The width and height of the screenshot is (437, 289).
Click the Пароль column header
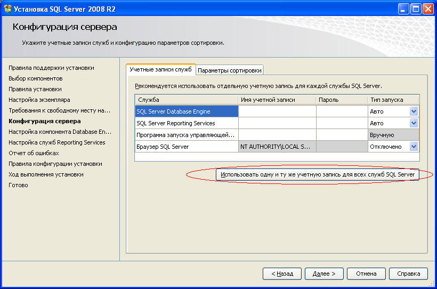[342, 100]
